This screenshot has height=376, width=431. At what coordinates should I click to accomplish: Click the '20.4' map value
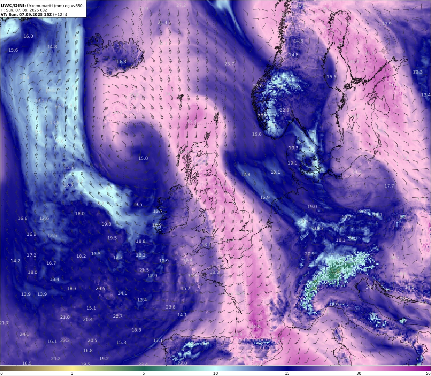coord(88,320)
